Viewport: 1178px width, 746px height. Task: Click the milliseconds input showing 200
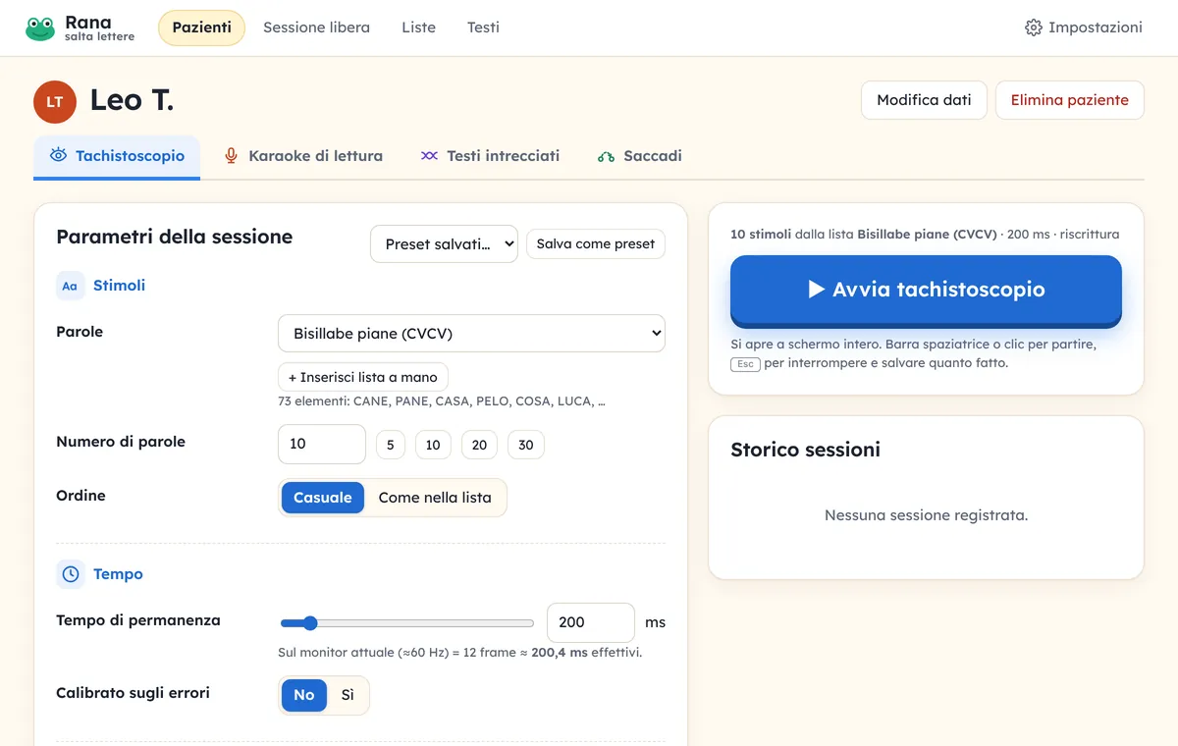tap(591, 622)
